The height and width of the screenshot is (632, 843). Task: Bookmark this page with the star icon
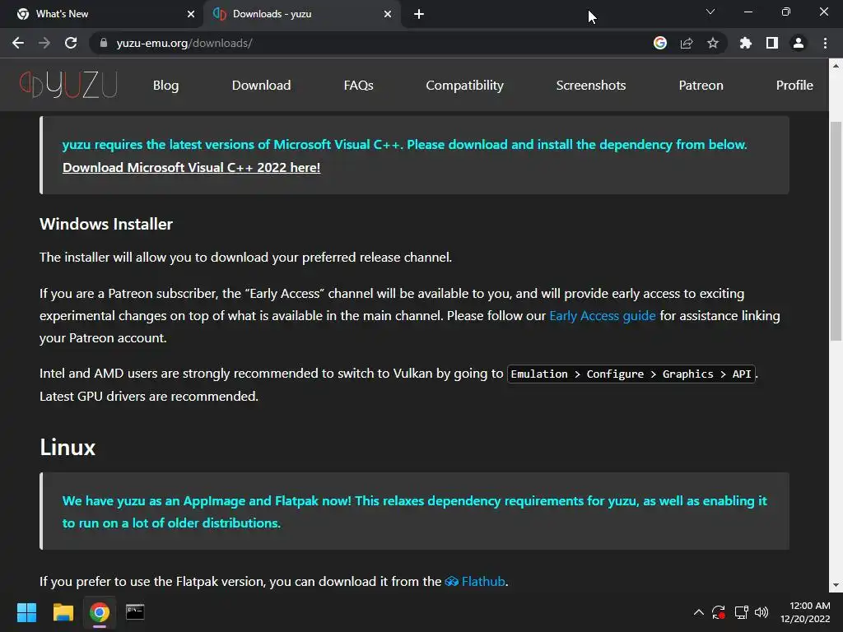(x=713, y=43)
